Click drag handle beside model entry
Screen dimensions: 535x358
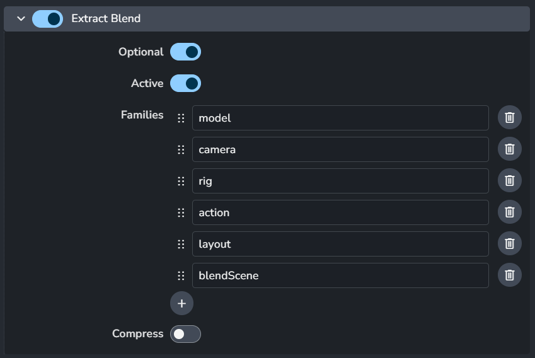(x=181, y=118)
